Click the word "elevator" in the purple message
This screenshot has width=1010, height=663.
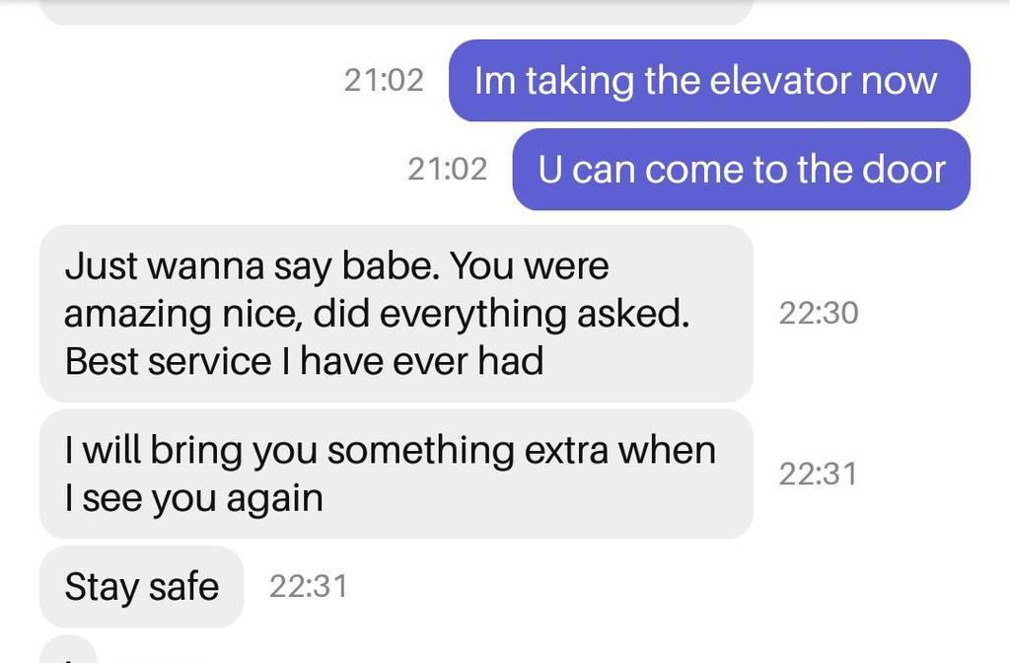tap(777, 81)
